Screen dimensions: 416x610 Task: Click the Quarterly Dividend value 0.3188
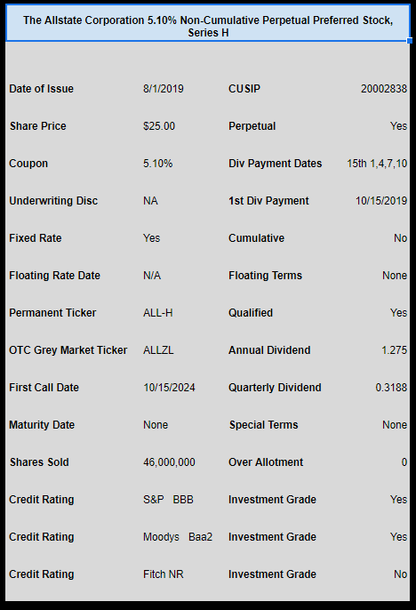[391, 388]
